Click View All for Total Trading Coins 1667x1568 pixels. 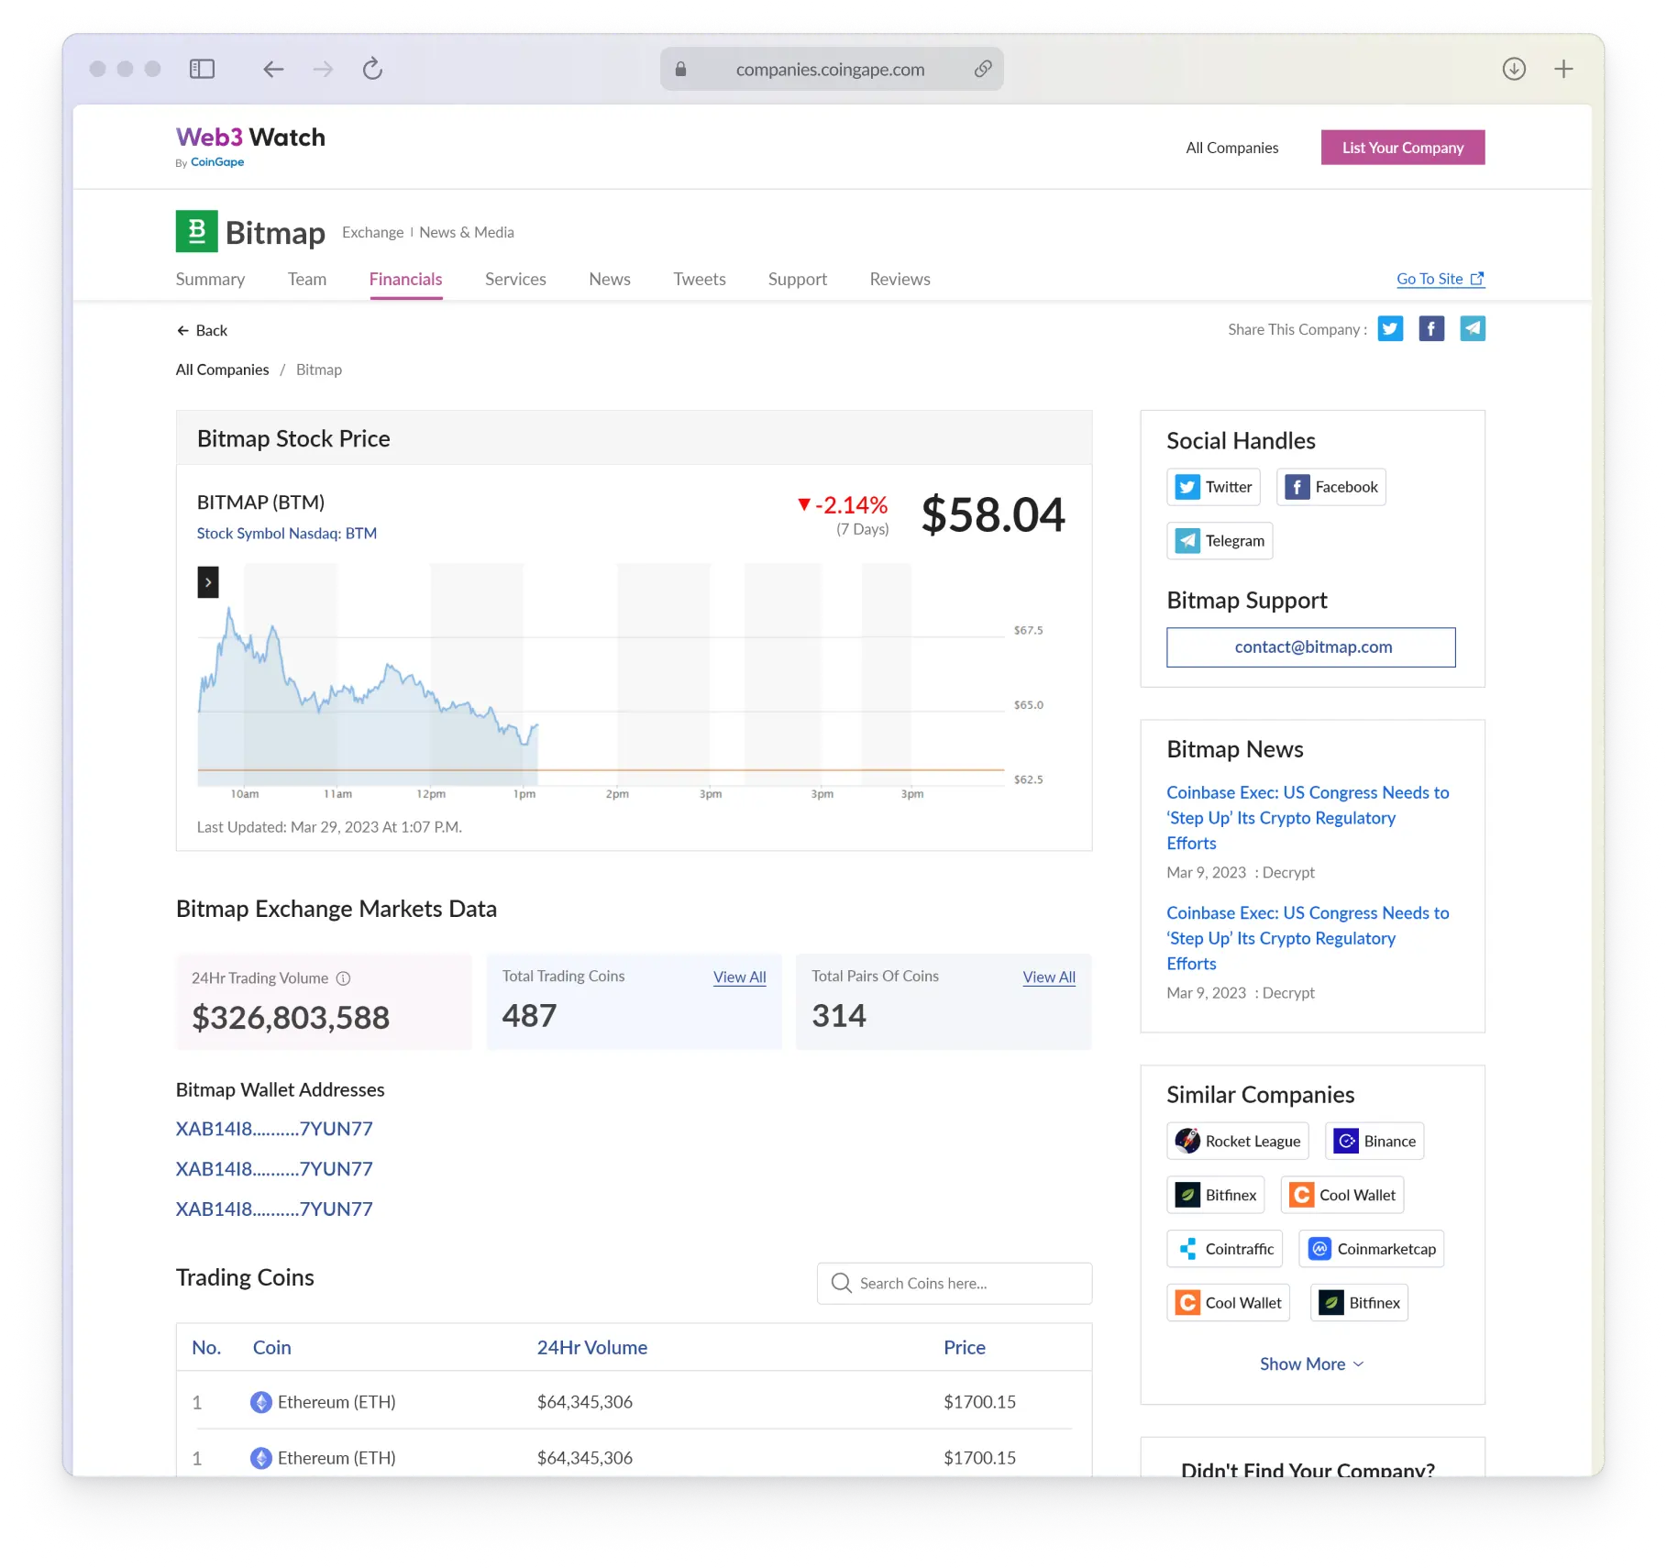740,977
